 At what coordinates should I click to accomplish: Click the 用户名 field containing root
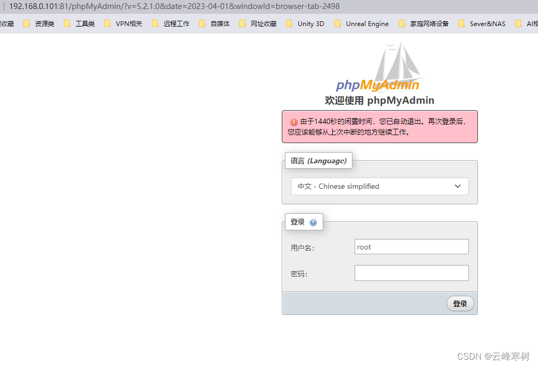click(x=411, y=247)
